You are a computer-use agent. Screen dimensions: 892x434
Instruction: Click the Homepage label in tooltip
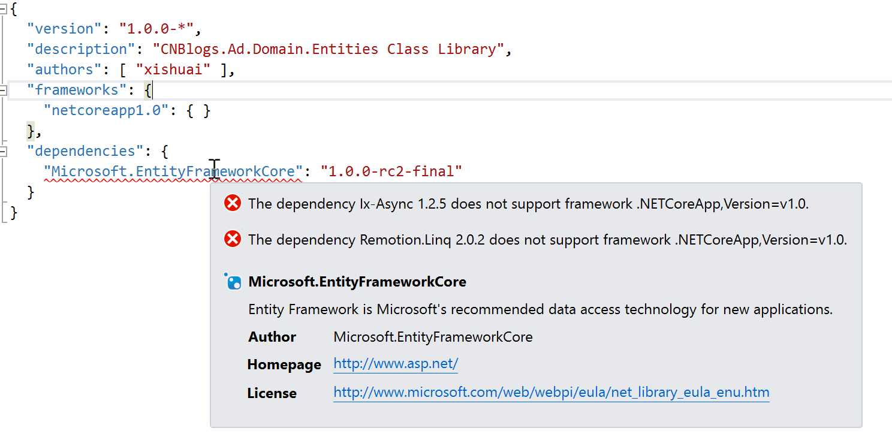pos(284,364)
